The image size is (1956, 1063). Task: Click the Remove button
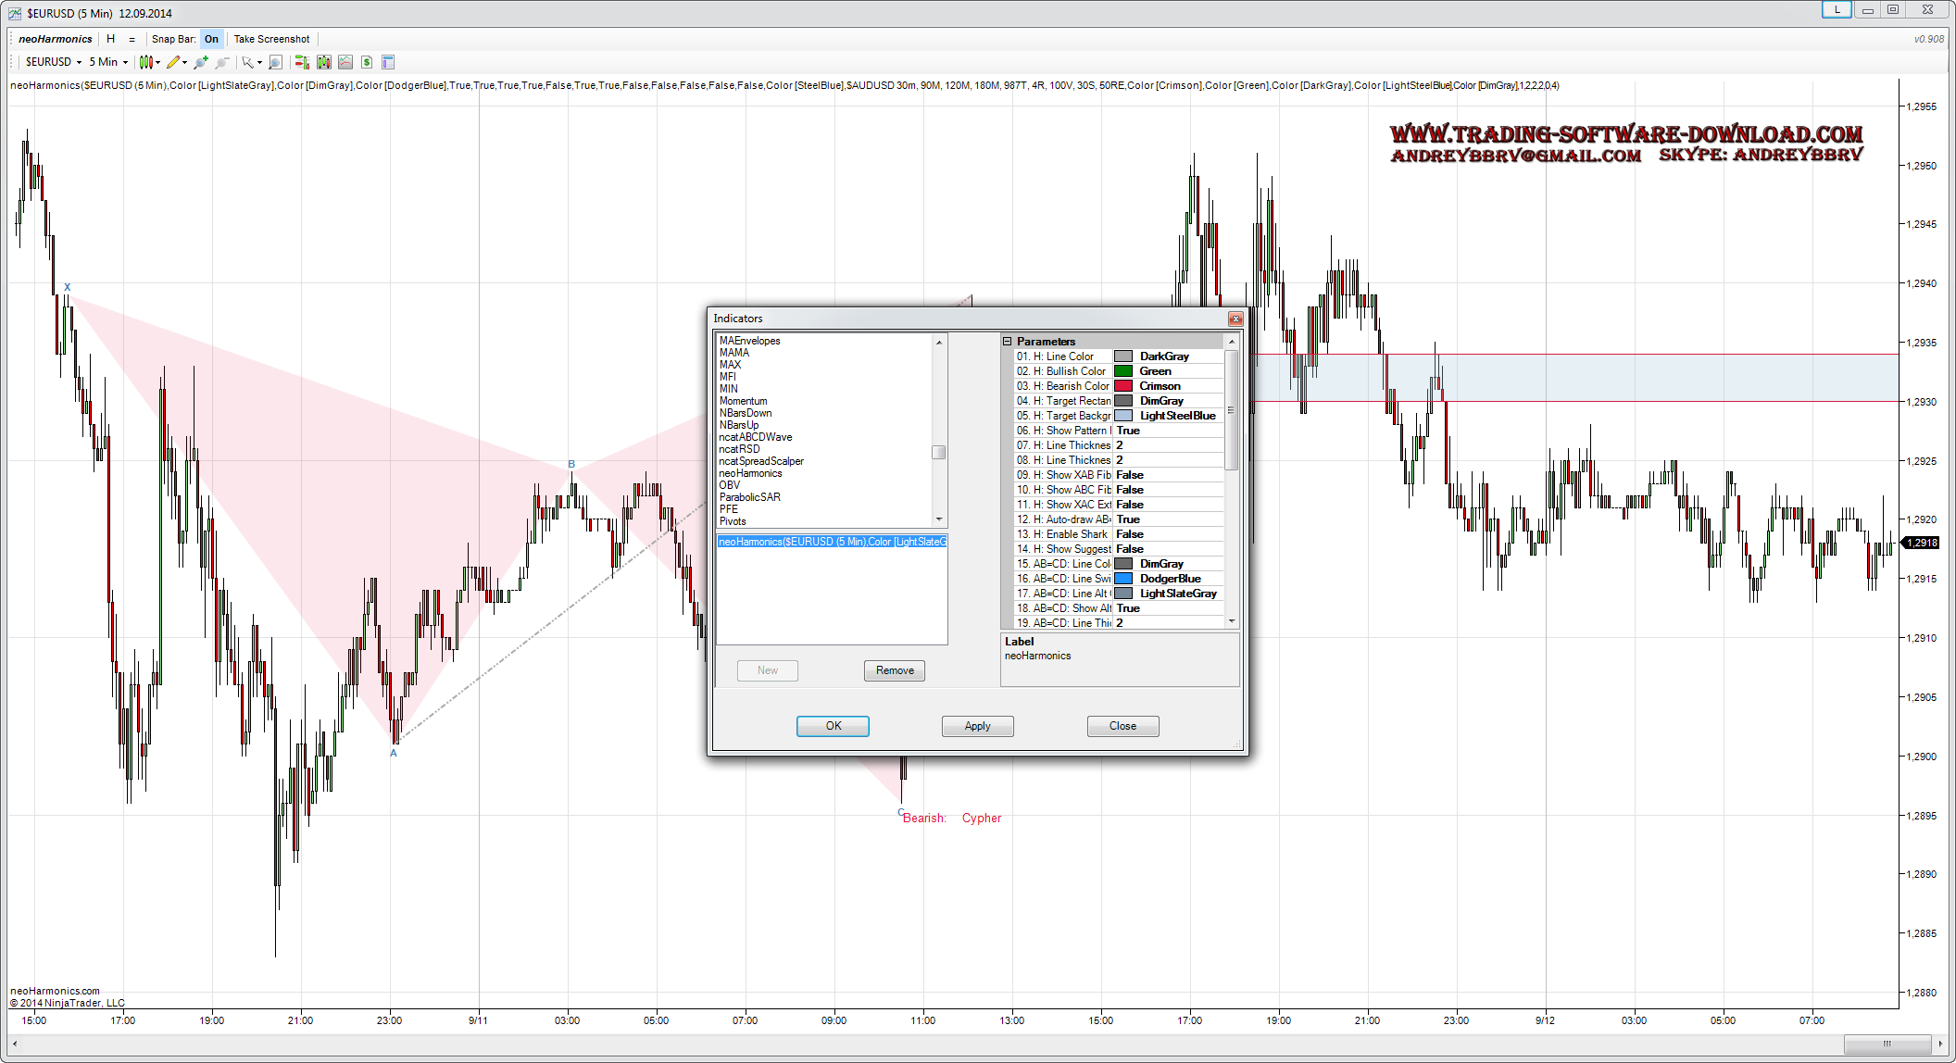[x=894, y=670]
